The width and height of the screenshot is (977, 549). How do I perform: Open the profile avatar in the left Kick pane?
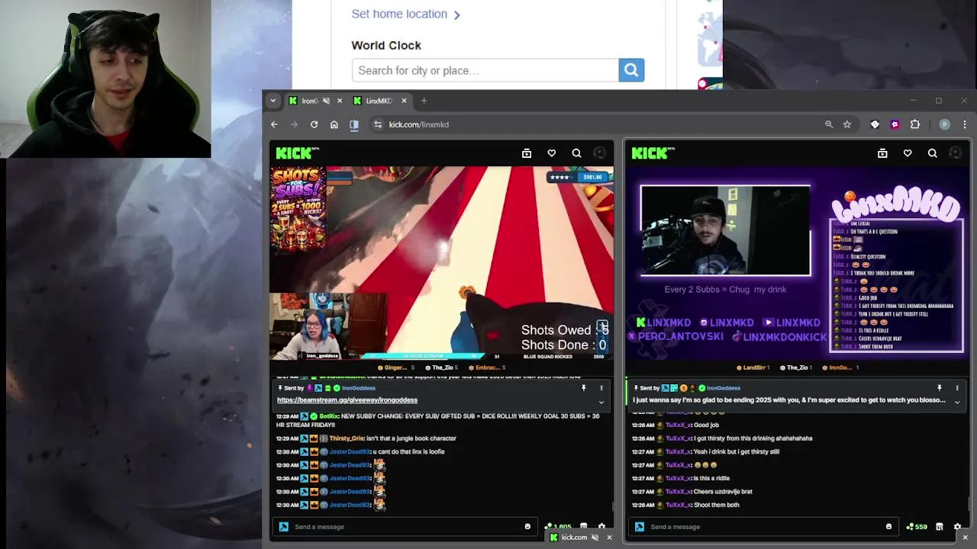point(600,153)
